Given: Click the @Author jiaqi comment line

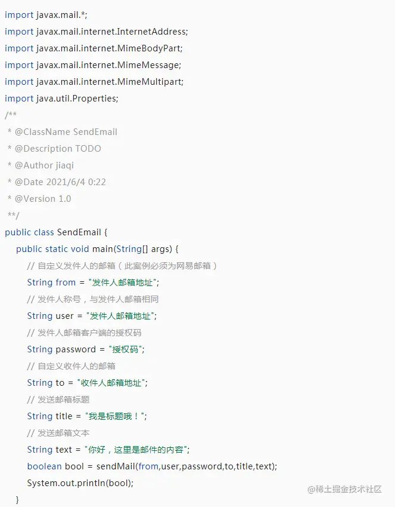Looking at the screenshot, I should [x=41, y=165].
